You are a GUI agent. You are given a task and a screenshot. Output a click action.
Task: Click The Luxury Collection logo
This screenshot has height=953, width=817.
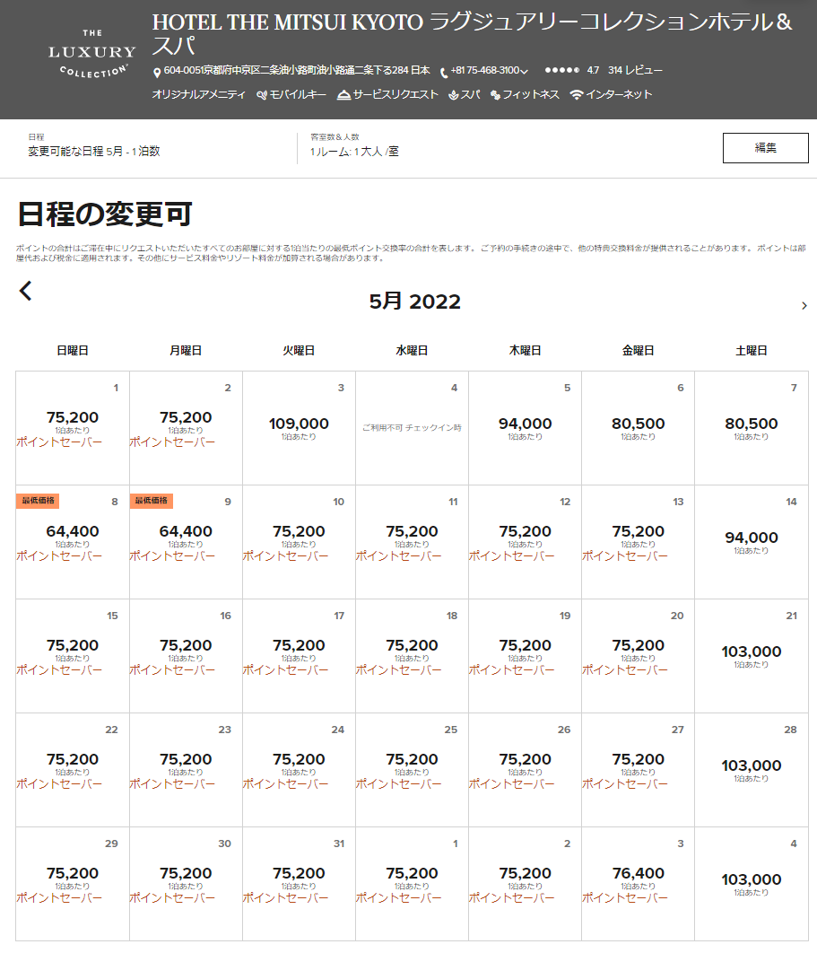tap(91, 54)
